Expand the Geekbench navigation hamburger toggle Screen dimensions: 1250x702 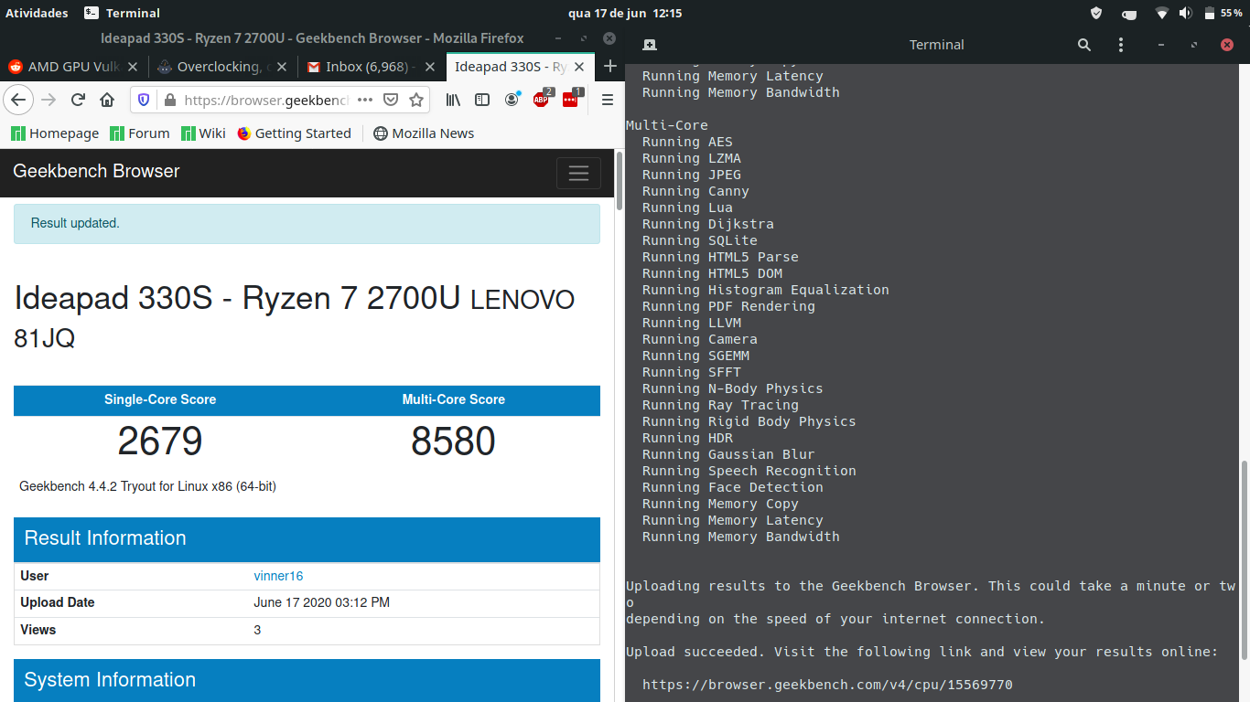[578, 173]
